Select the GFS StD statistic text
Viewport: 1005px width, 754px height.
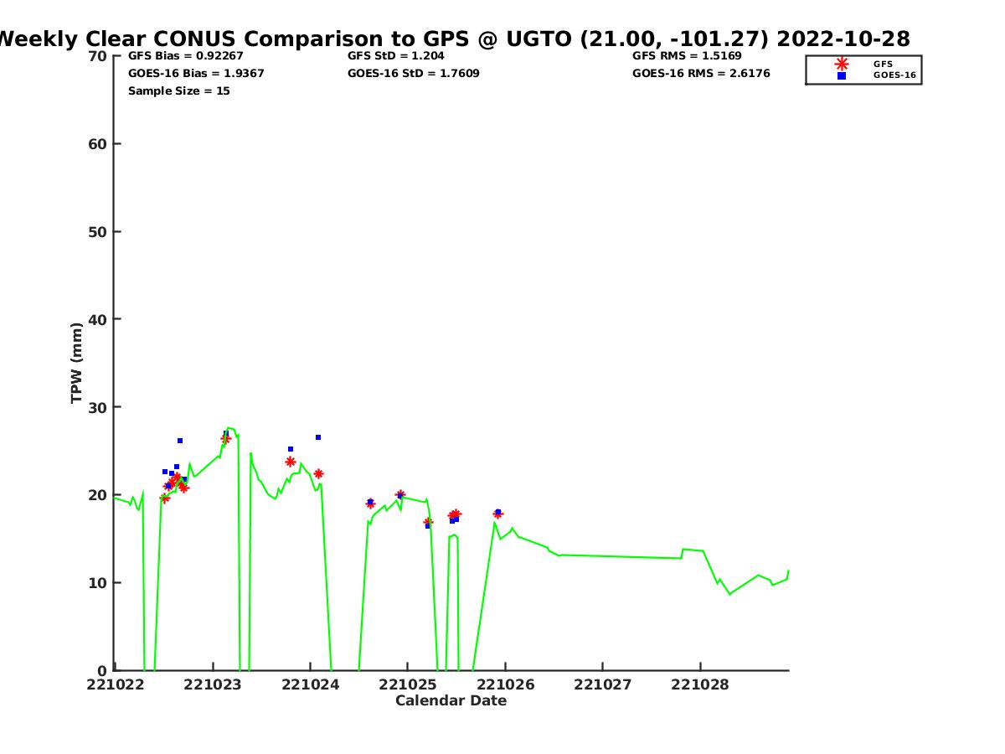click(x=395, y=56)
